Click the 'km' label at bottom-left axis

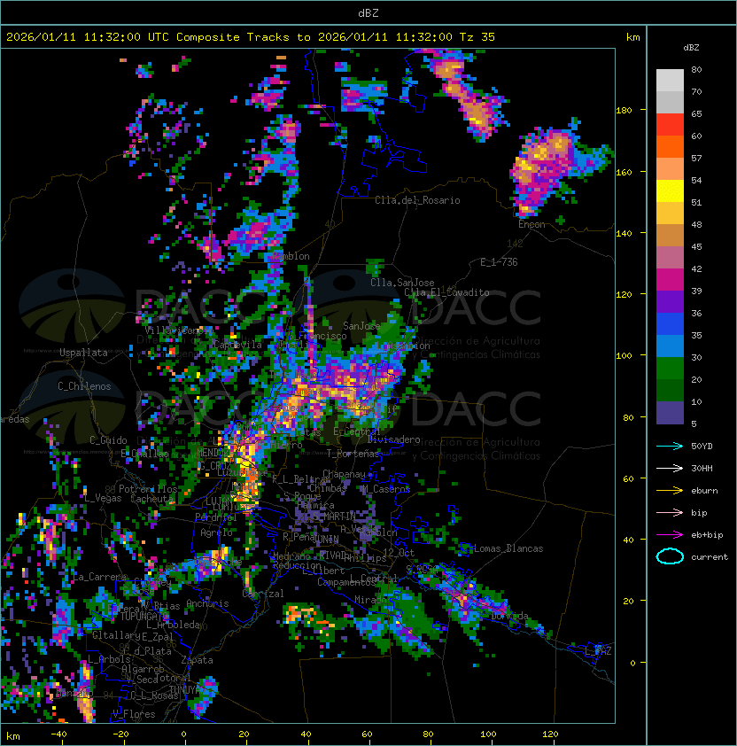point(13,736)
